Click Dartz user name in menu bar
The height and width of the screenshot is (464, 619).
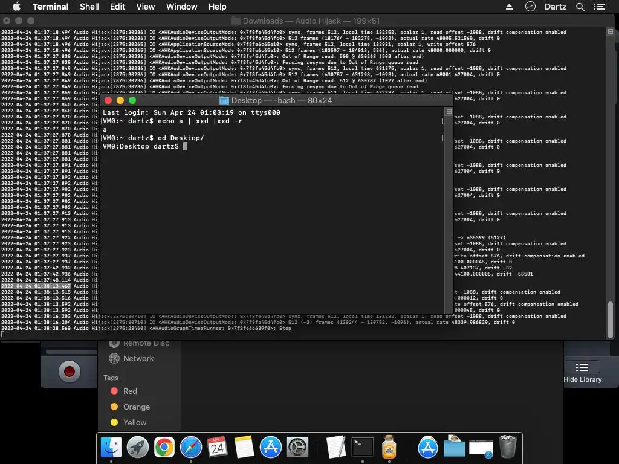click(555, 7)
